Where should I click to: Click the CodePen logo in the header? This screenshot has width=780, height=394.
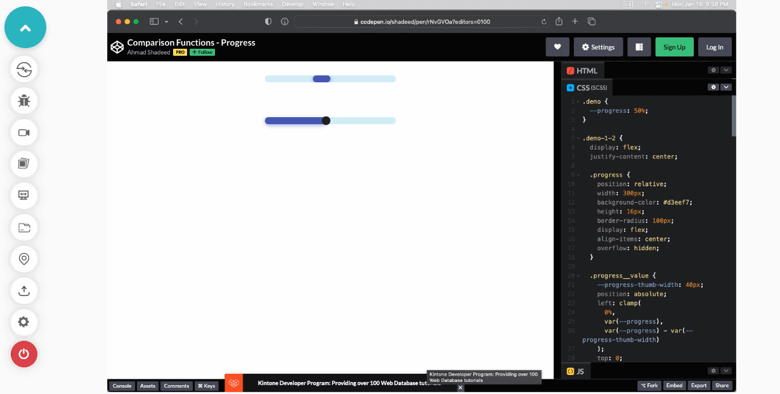117,46
